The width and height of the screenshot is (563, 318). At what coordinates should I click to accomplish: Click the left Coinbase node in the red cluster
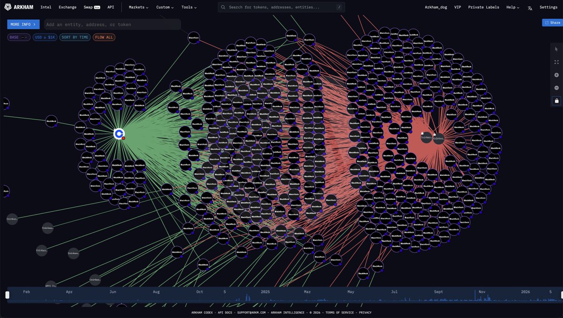(426, 137)
